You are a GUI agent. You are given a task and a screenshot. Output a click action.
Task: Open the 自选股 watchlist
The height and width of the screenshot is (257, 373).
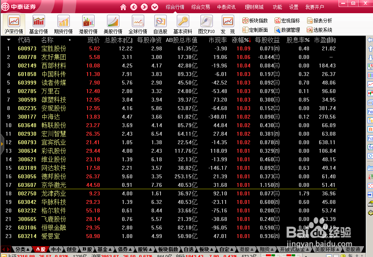[161, 24]
